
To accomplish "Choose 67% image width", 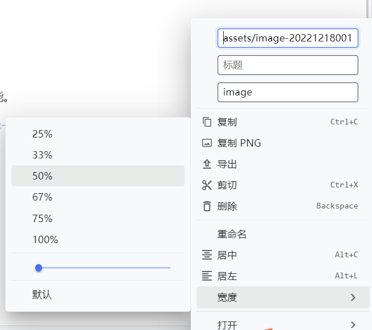I will tap(43, 197).
